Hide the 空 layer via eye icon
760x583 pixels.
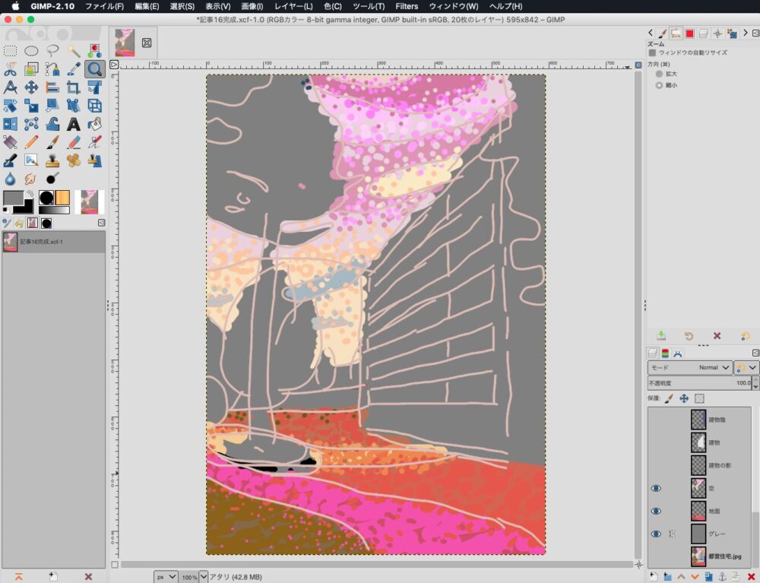(656, 488)
